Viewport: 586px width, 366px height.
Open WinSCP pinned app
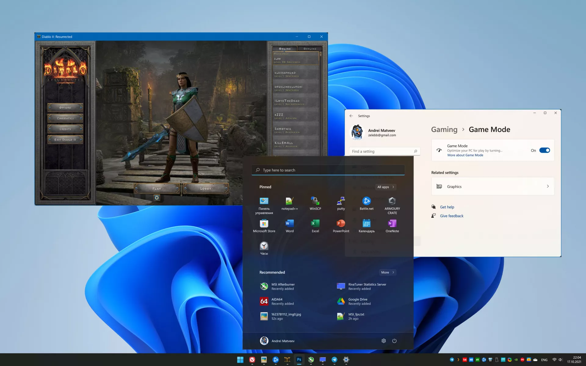pos(315,204)
